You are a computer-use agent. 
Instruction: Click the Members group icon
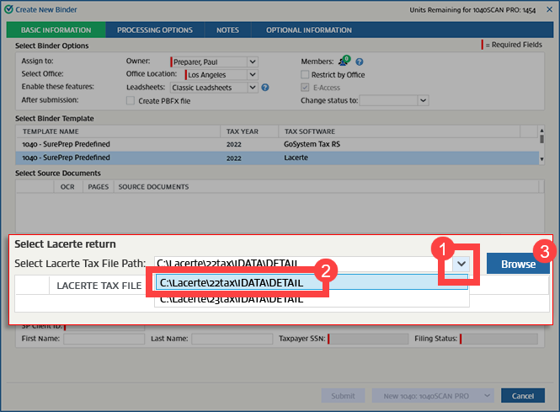pos(344,62)
